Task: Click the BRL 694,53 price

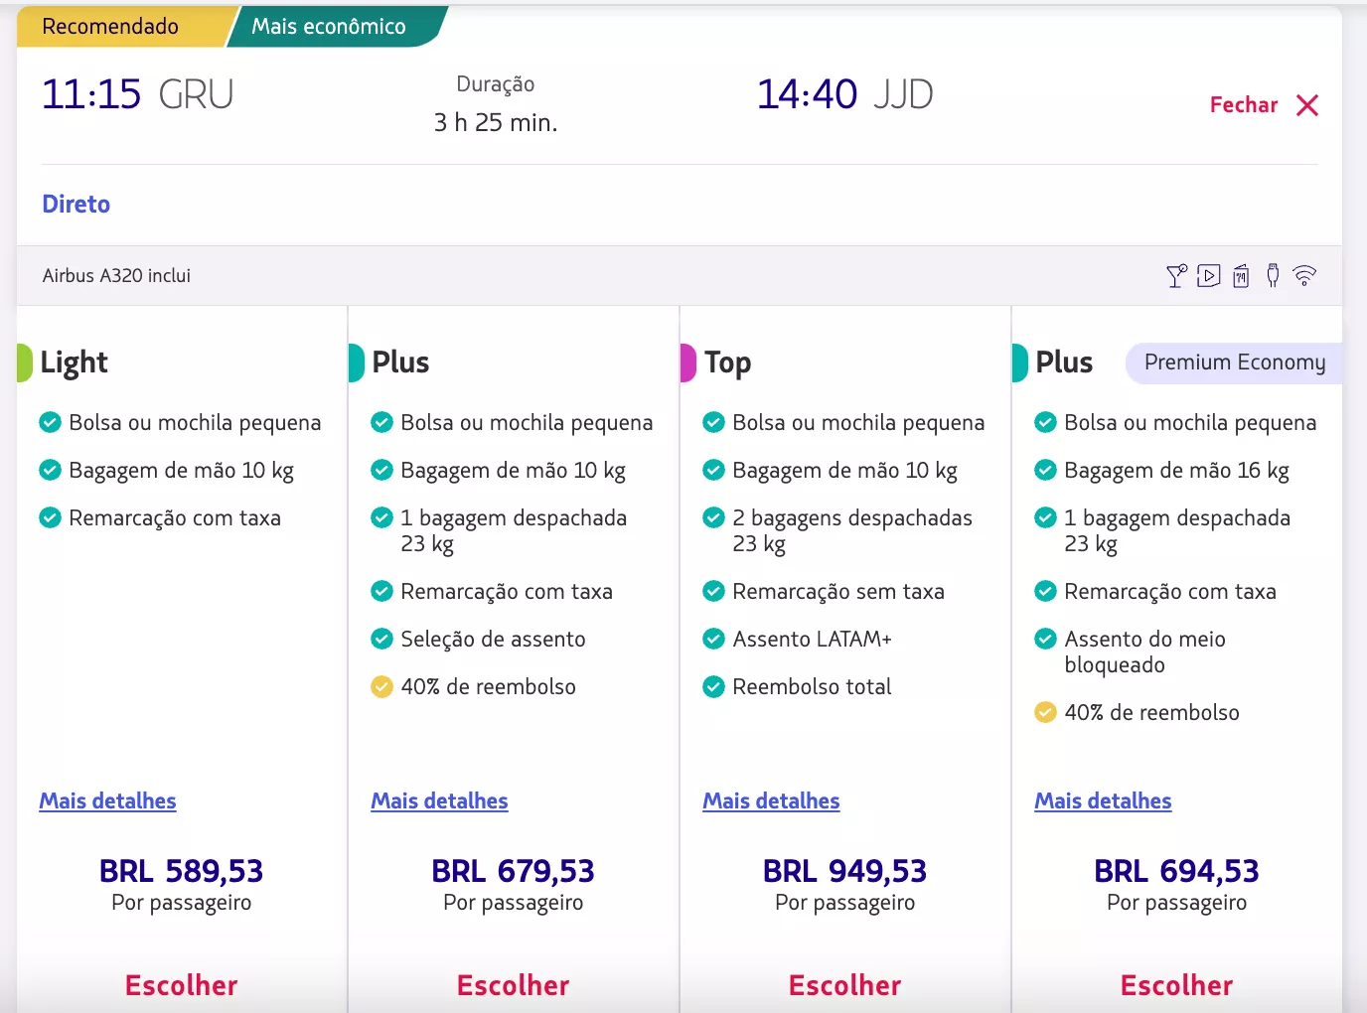Action: pos(1177,871)
